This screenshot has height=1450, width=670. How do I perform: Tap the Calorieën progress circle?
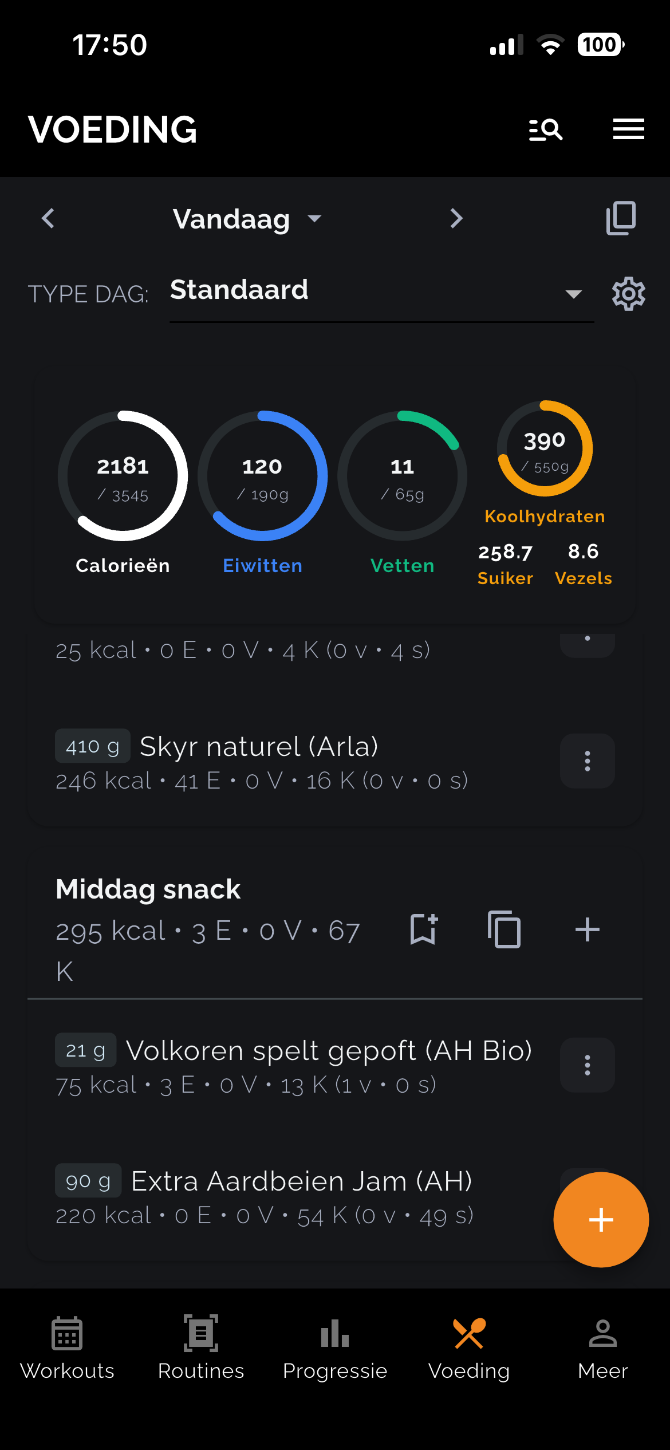123,475
